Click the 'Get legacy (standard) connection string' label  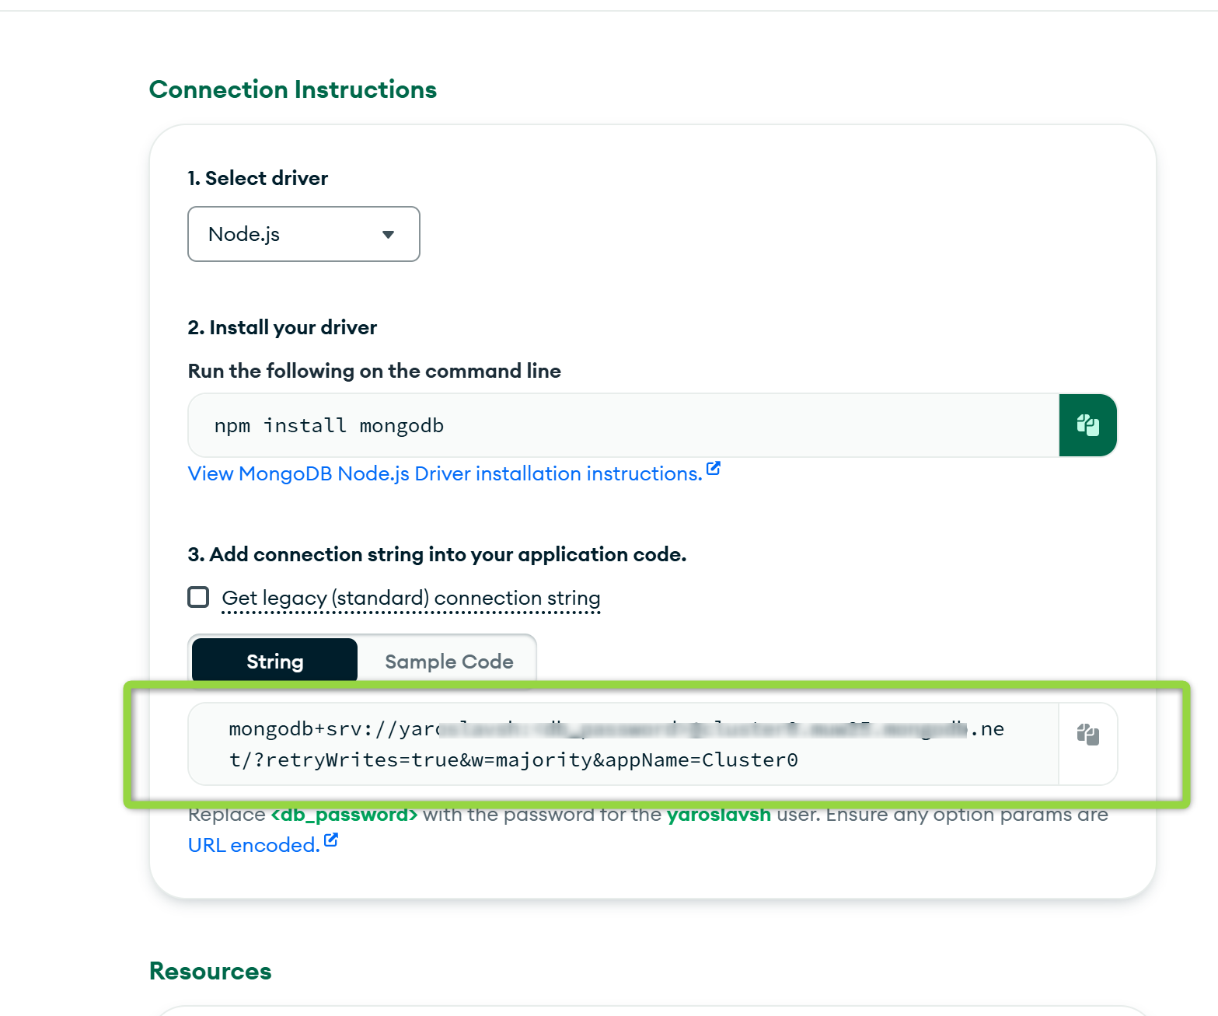[411, 598]
